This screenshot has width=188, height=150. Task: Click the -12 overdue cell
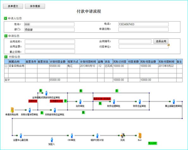click(x=101, y=66)
